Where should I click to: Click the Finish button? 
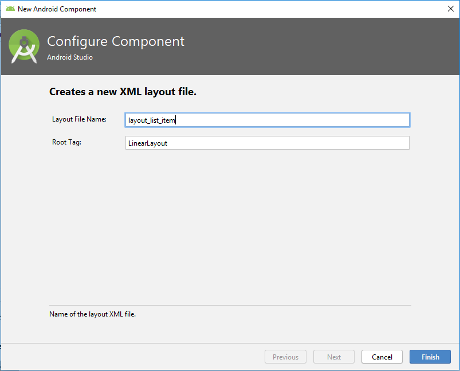coord(430,357)
